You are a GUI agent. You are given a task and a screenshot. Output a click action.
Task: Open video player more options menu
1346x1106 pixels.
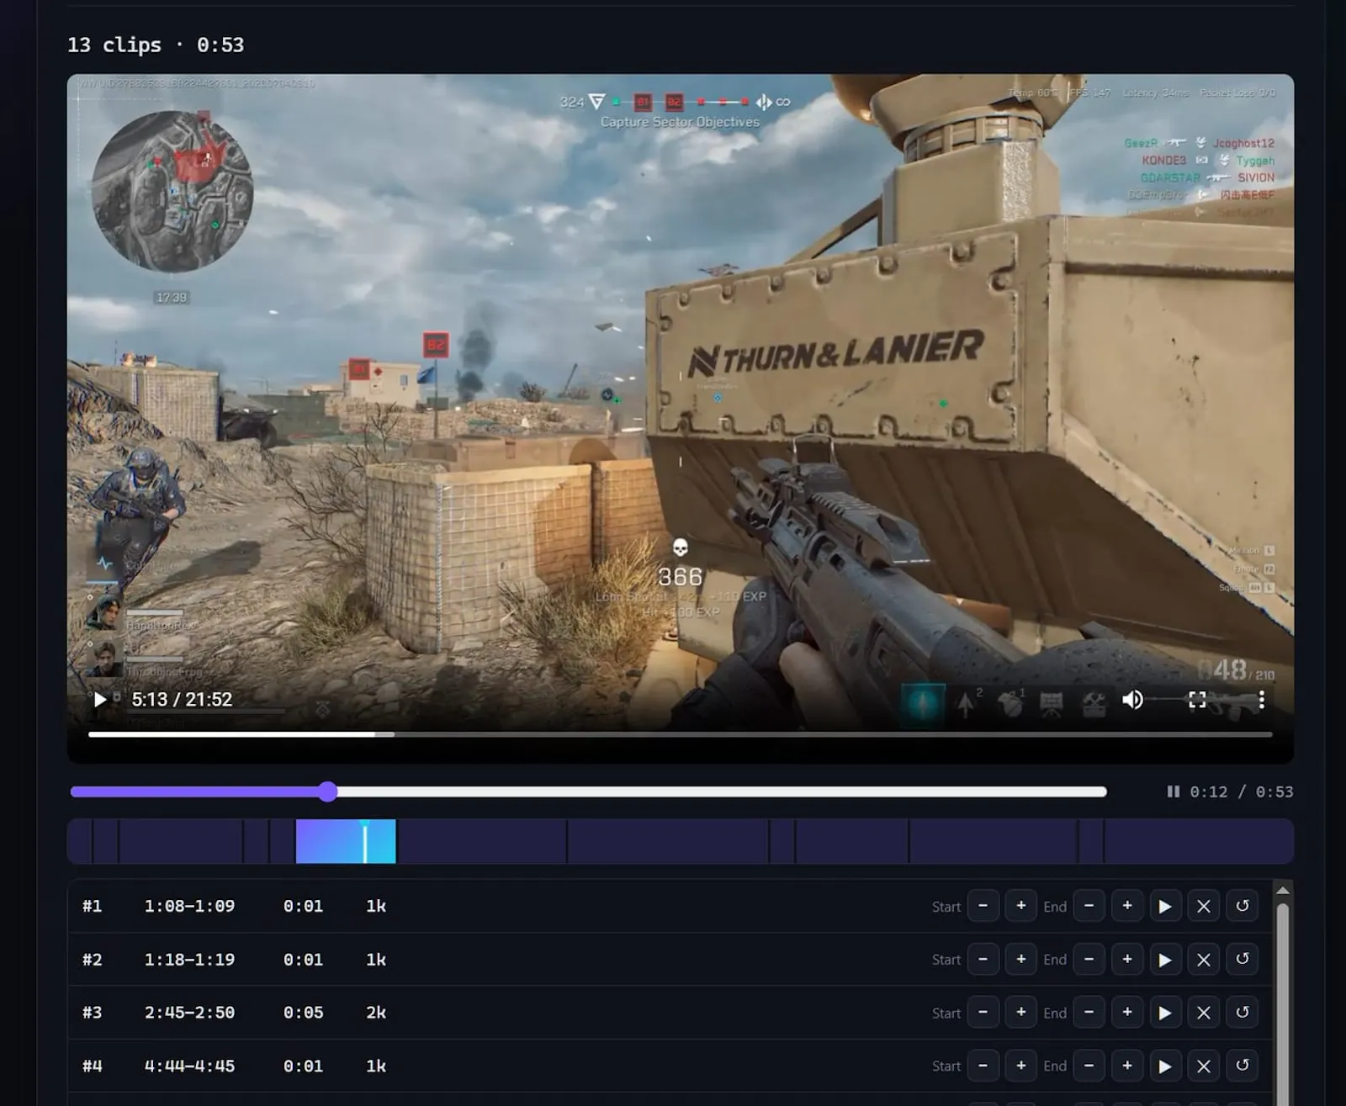pyautogui.click(x=1261, y=700)
